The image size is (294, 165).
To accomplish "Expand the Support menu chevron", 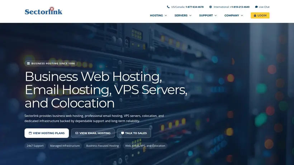I will tap(215, 15).
